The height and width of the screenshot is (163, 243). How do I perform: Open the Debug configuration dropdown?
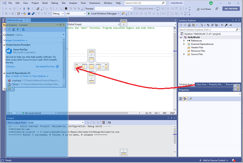(x=58, y=14)
